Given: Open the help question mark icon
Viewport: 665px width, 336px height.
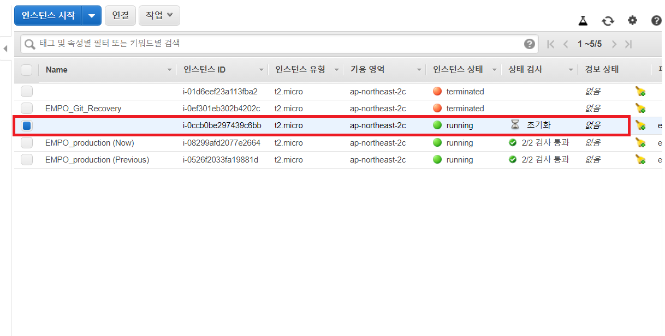Looking at the screenshot, I should pos(656,21).
